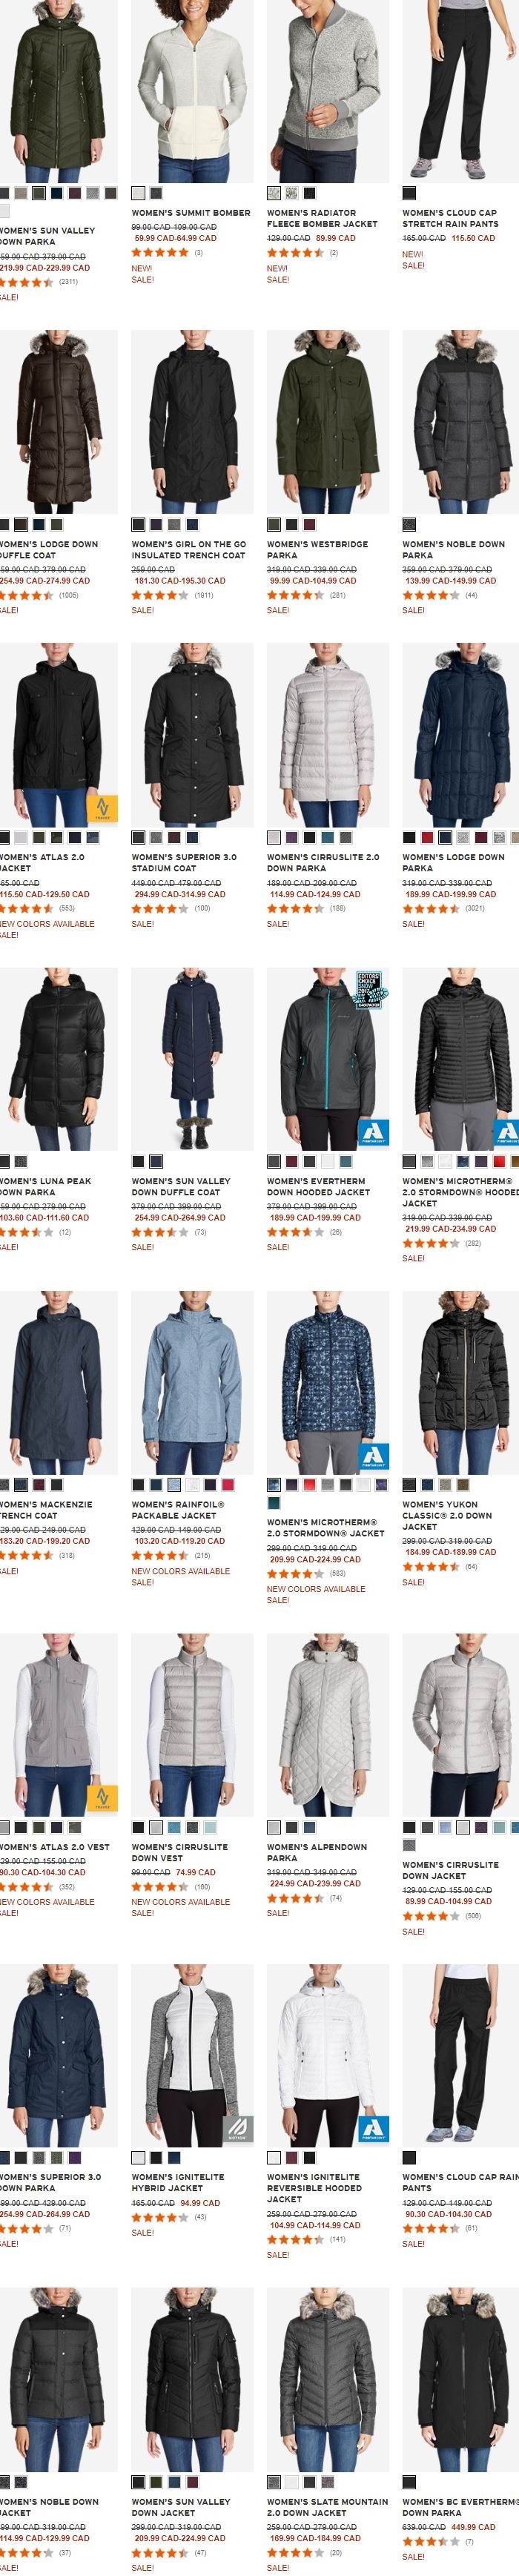This screenshot has width=519, height=2576.
Task: Choose red swatch under Women's Lodge Down Parka
Action: point(427,837)
